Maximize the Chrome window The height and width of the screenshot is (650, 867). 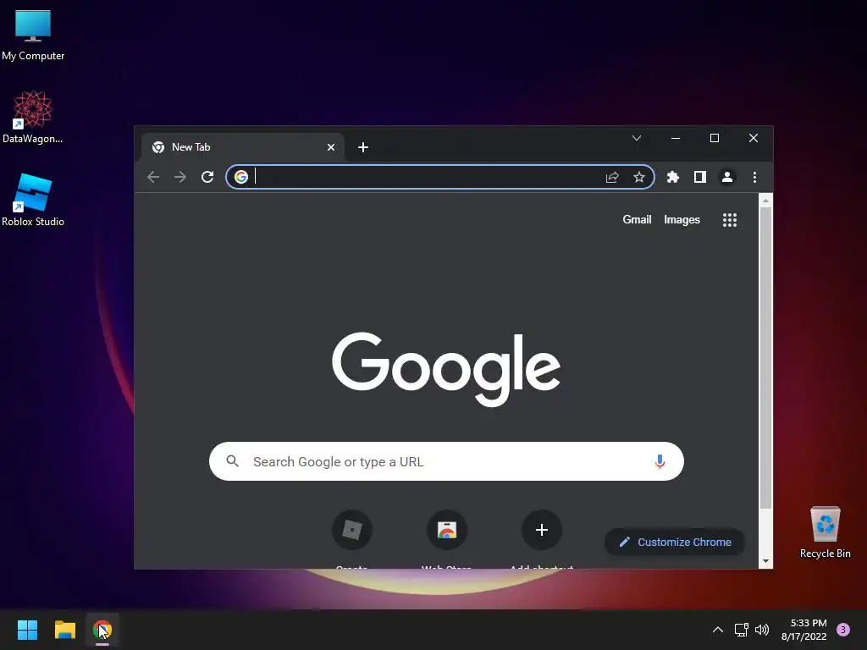pos(715,138)
